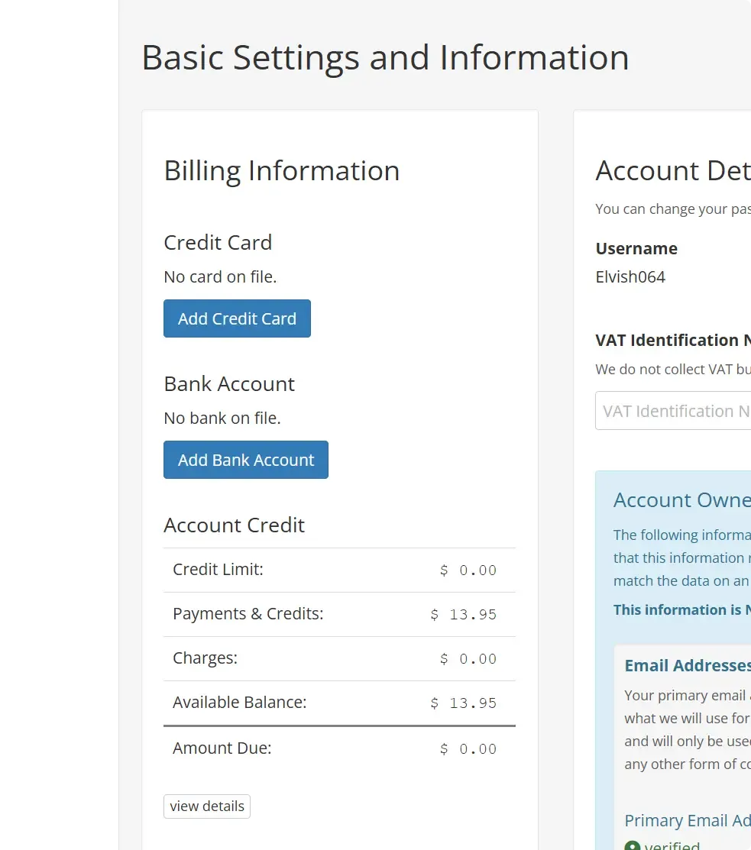Click the Primary Email Address heading
Screen dimensions: 751x850
(687, 820)
